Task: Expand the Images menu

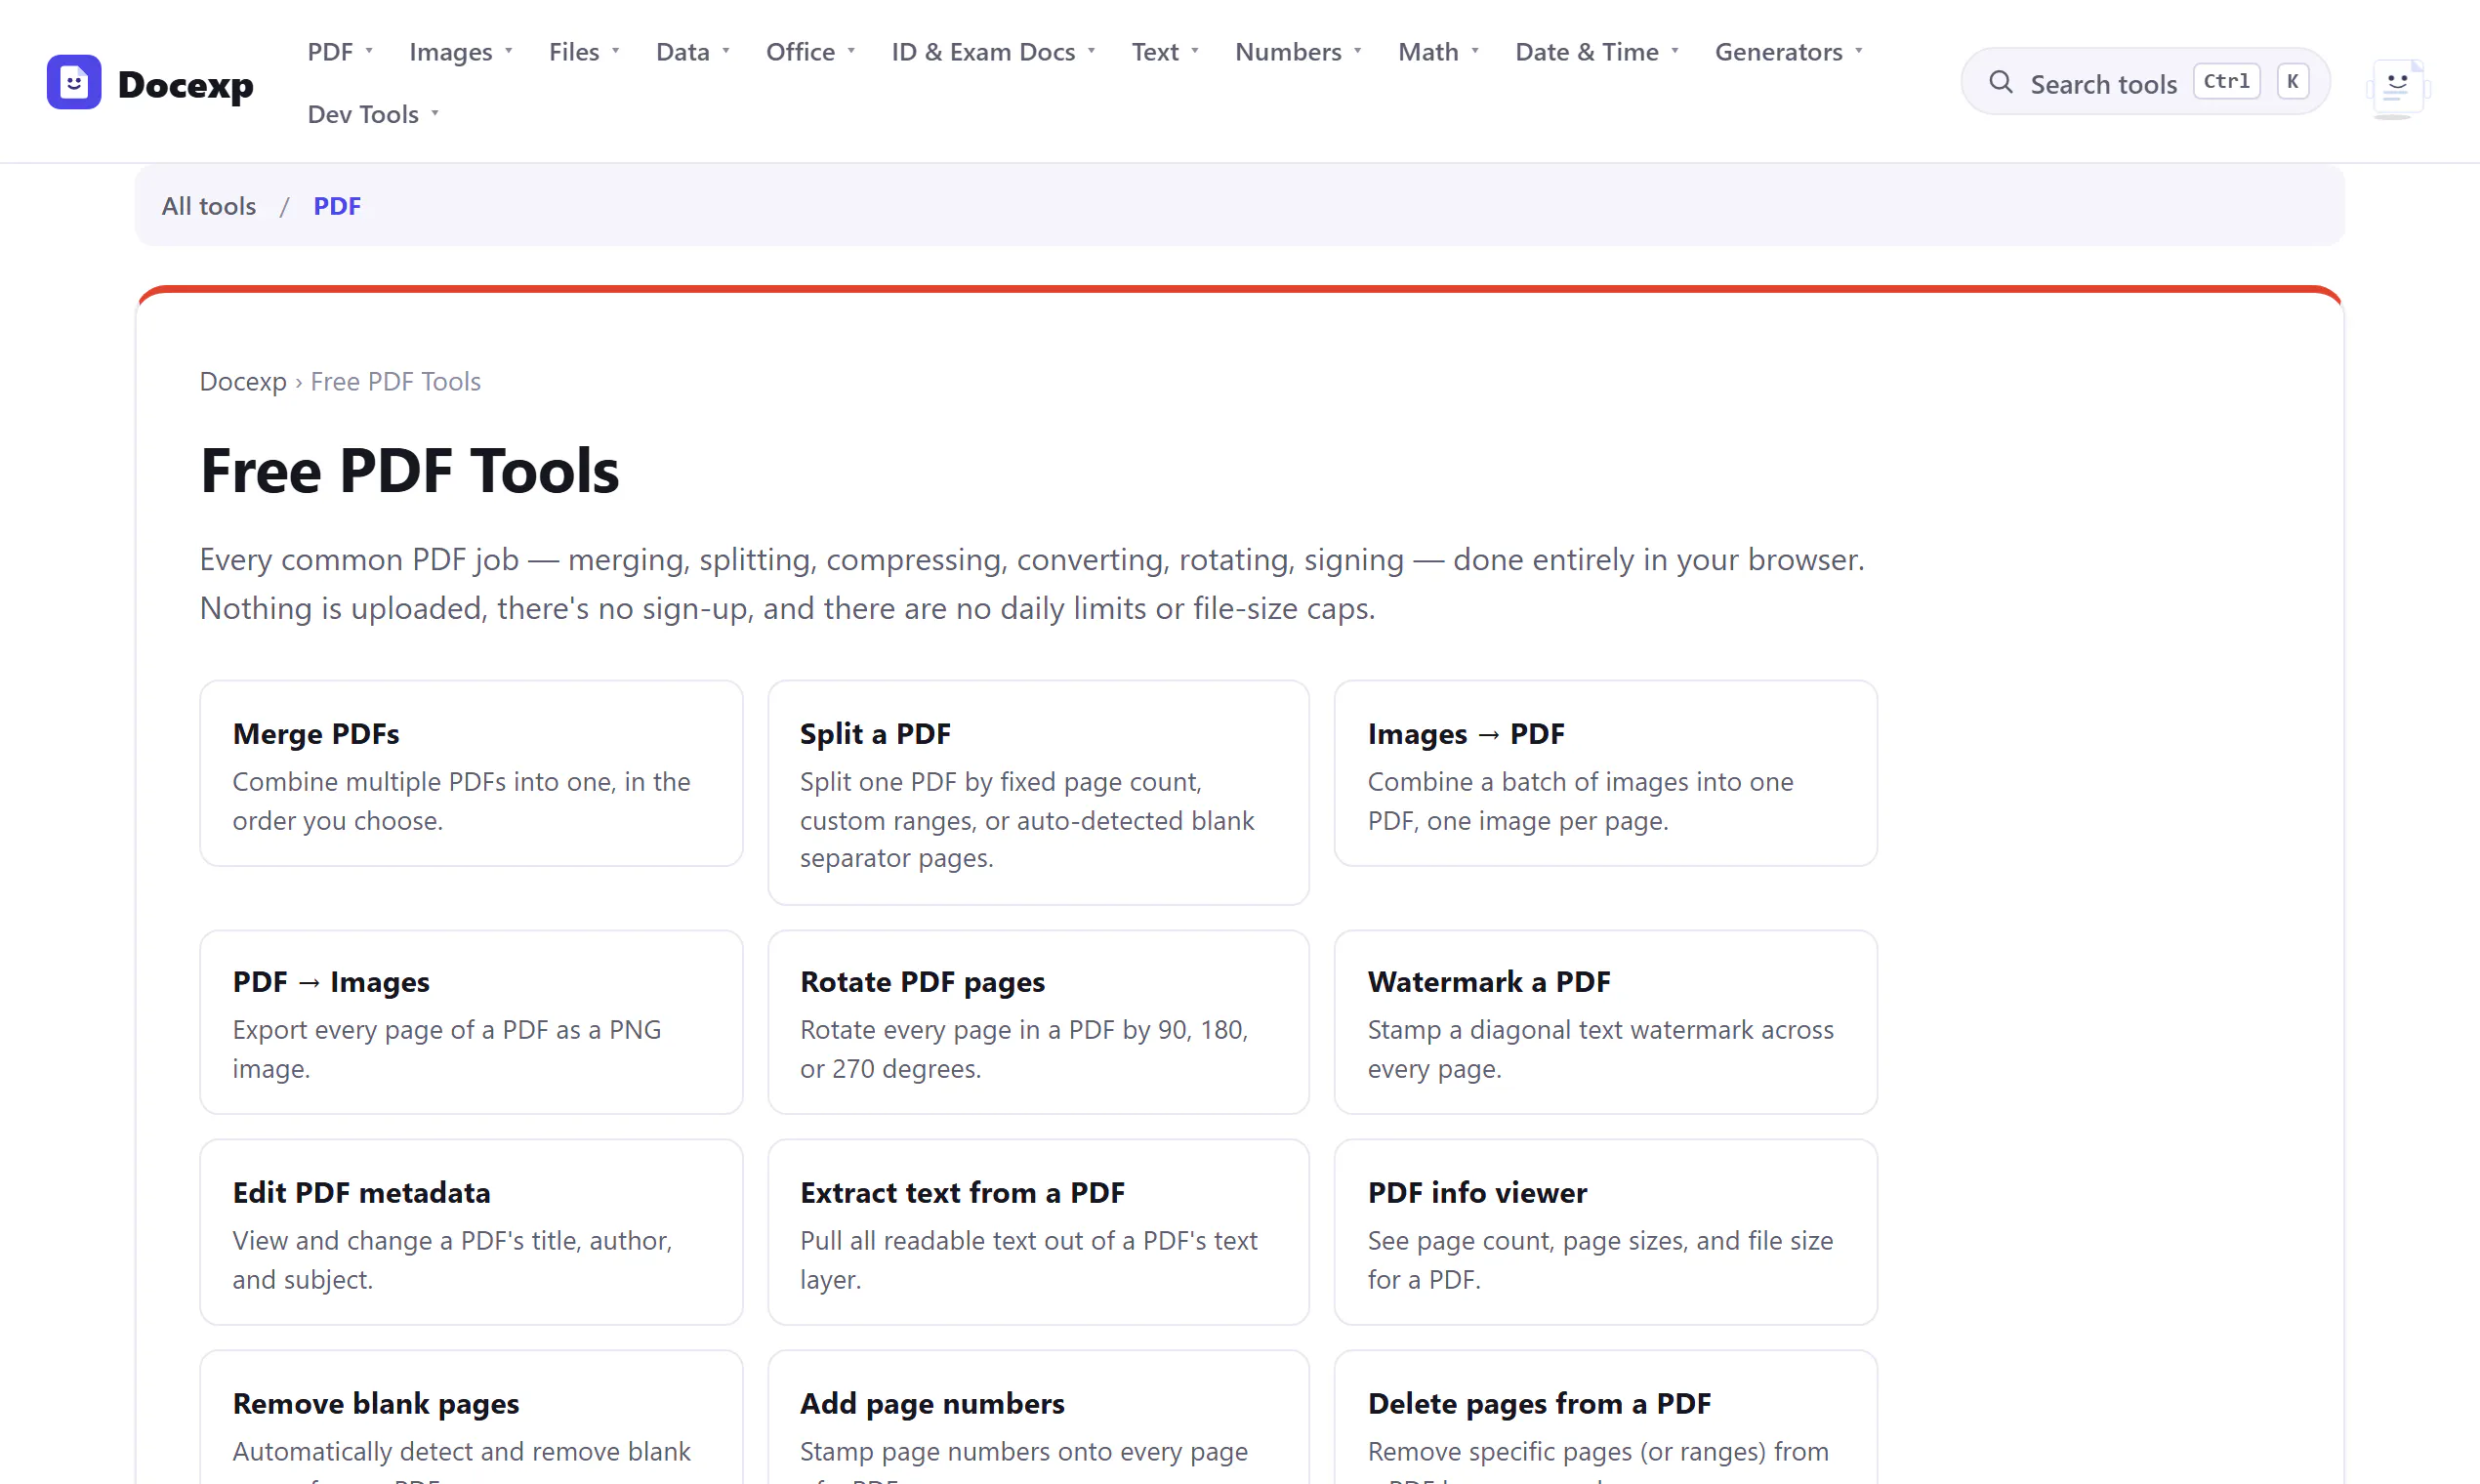Action: 460,51
